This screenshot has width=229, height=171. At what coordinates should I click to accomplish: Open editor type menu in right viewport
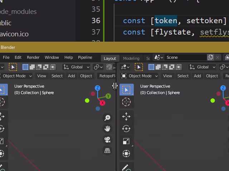125,67
